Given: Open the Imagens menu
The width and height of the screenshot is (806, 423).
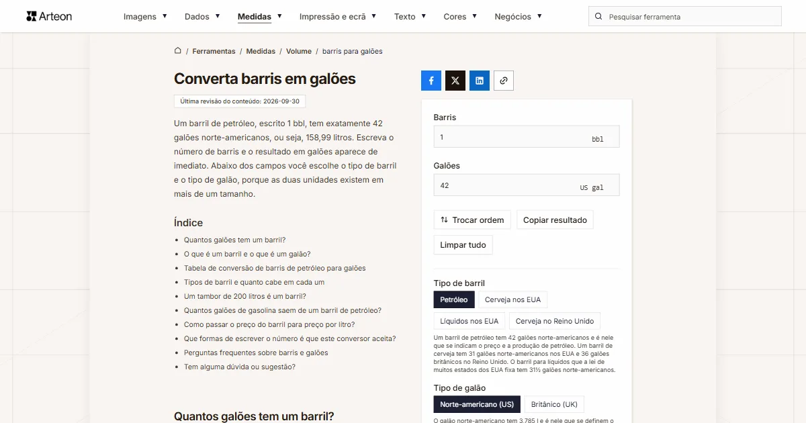Looking at the screenshot, I should click(146, 16).
